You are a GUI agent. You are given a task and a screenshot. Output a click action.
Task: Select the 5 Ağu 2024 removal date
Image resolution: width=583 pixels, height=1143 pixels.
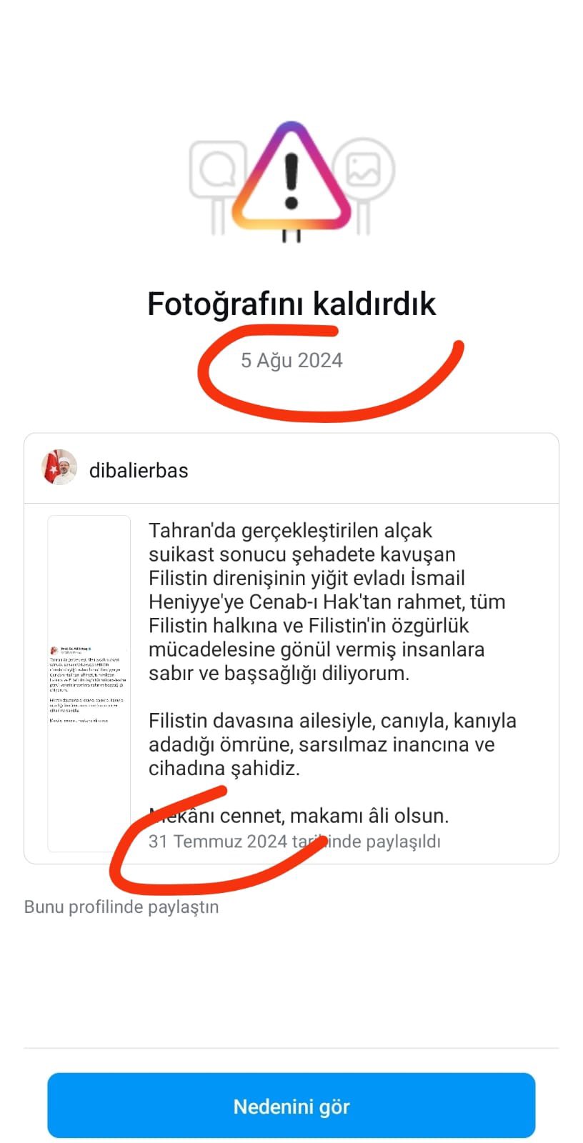point(291,360)
